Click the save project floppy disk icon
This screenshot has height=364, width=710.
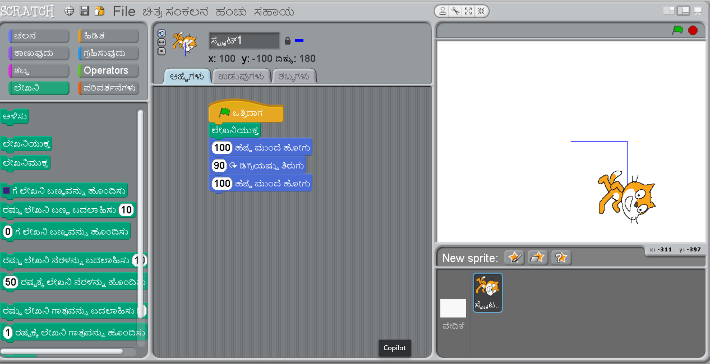85,11
